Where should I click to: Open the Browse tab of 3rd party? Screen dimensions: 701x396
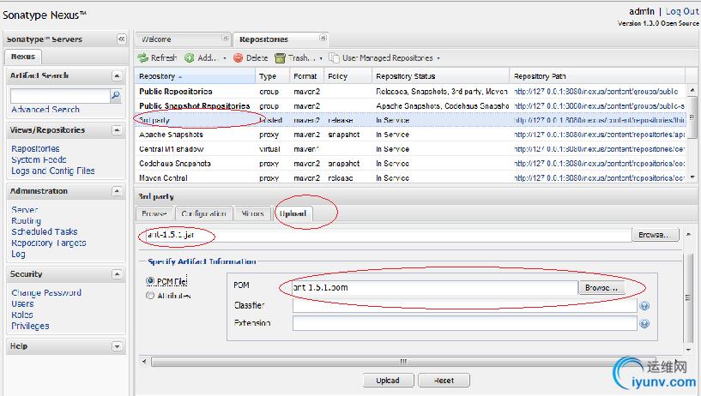(154, 213)
